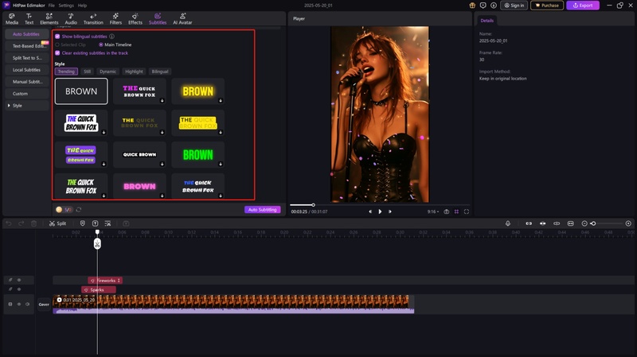The image size is (637, 357).
Task: Open Local Subtitles in sidebar
Action: 27,70
